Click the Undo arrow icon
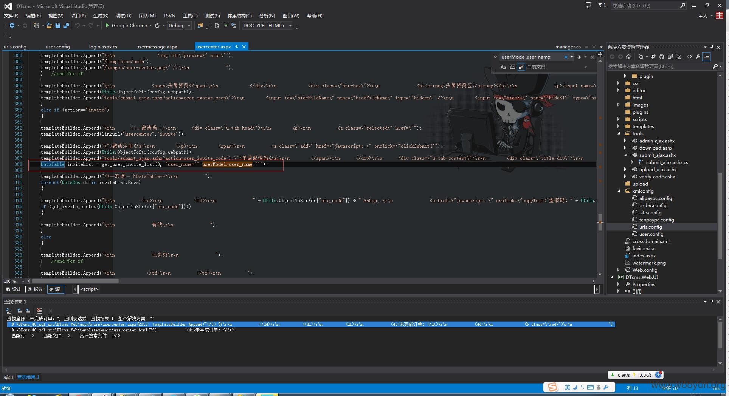The image size is (729, 396). (78, 26)
